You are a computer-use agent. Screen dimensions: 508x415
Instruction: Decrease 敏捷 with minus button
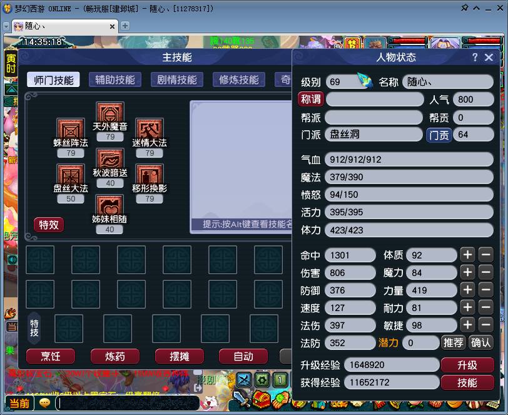[486, 325]
